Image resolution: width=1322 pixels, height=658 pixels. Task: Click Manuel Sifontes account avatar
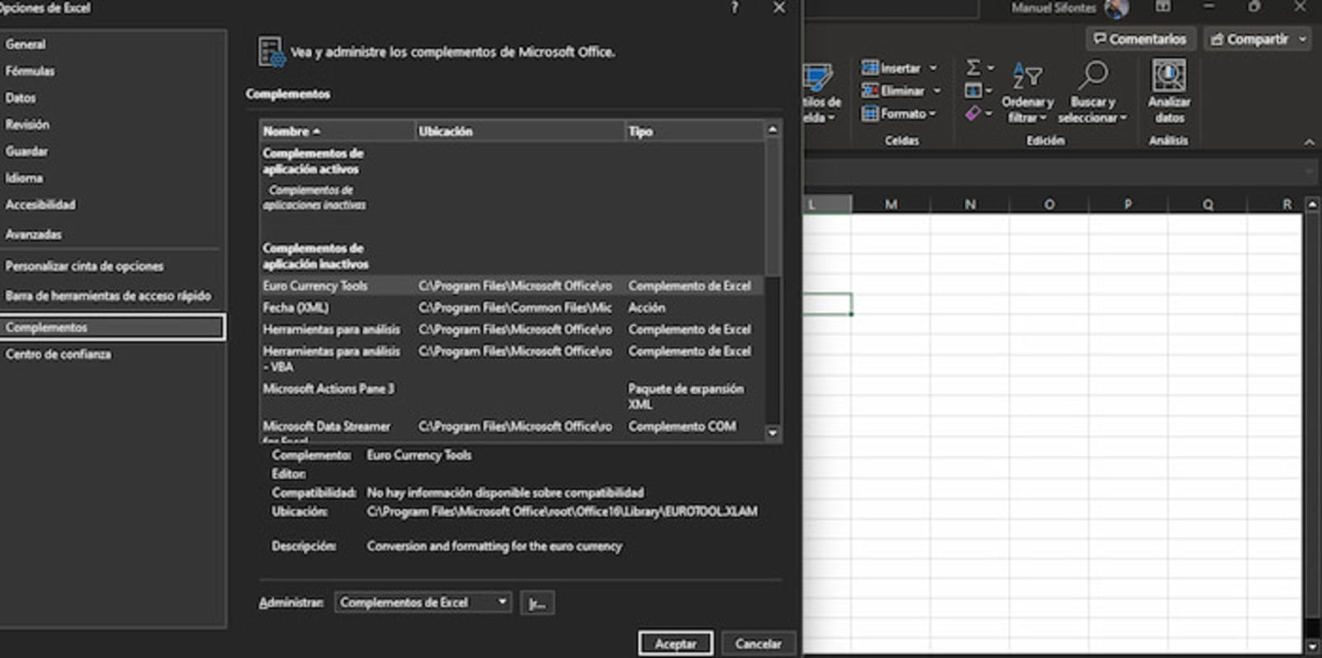(1116, 7)
